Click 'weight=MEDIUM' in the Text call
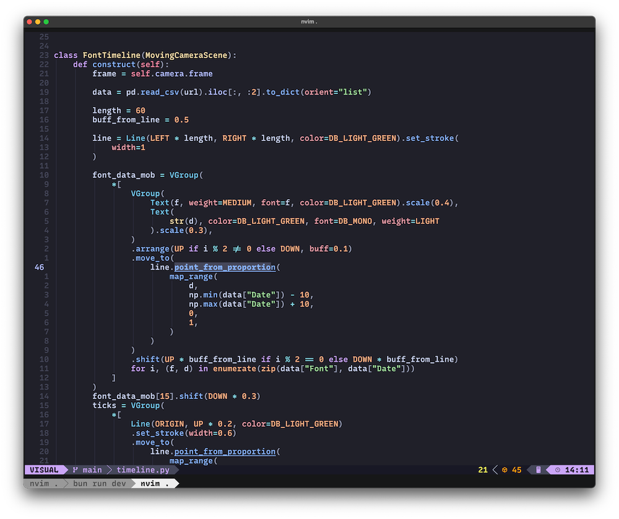The width and height of the screenshot is (619, 519). 220,203
